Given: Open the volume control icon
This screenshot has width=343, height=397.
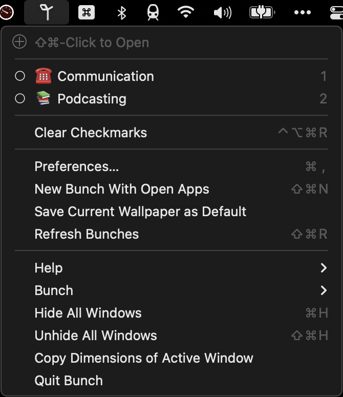Looking at the screenshot, I should (223, 13).
